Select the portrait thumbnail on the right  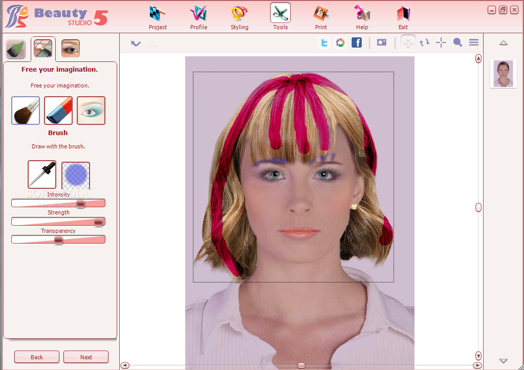tap(504, 74)
